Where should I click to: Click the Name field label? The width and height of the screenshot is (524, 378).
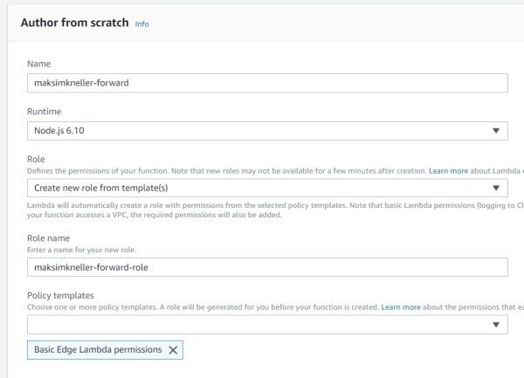tap(39, 64)
